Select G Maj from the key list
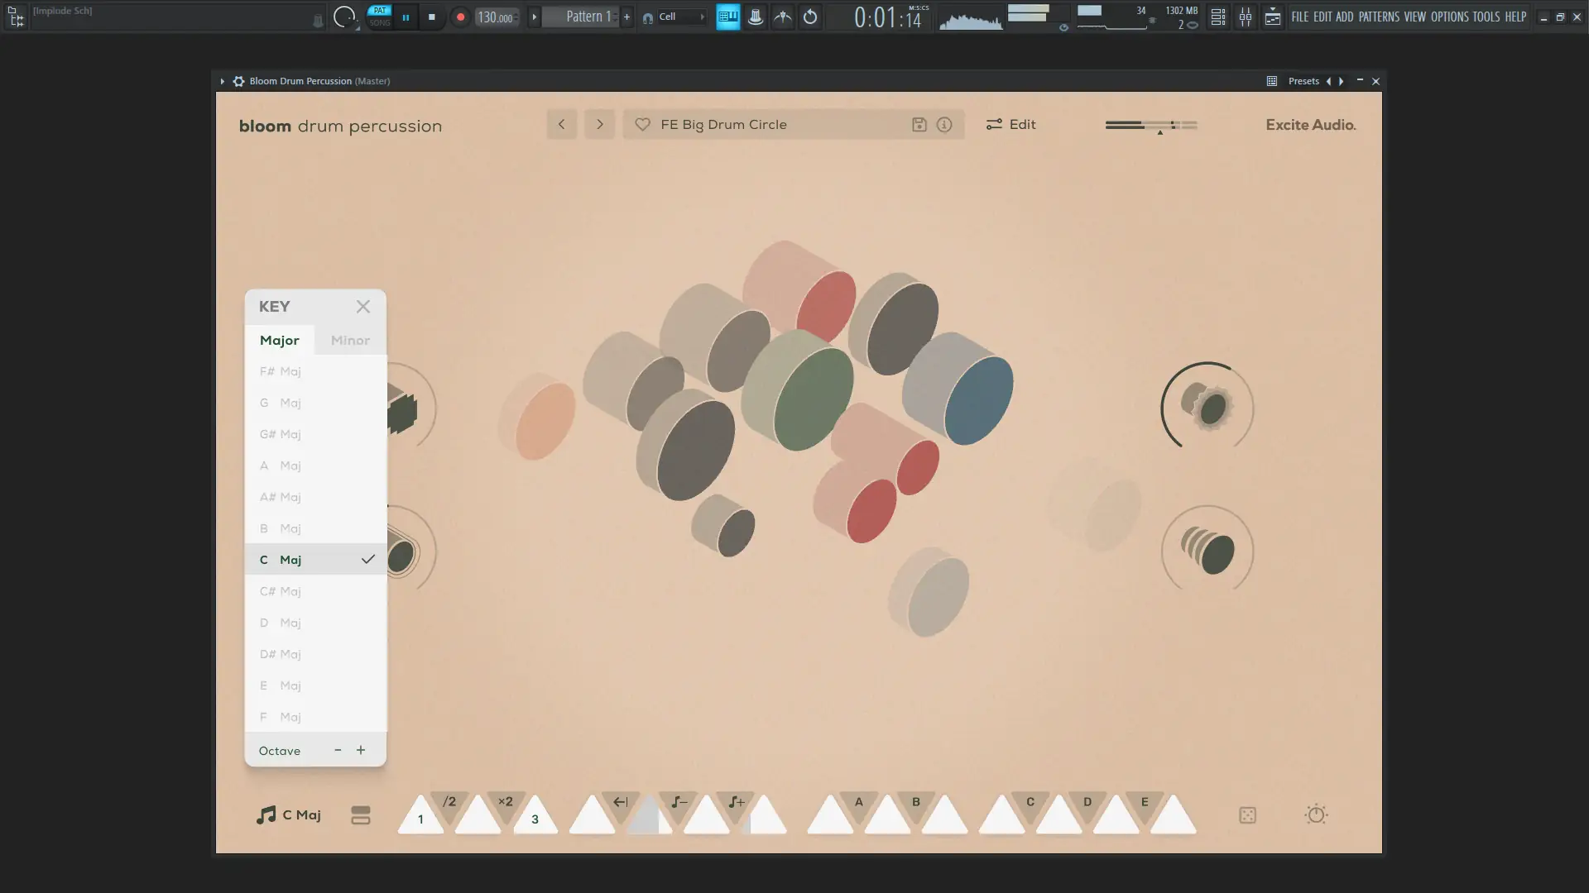The height and width of the screenshot is (893, 1589). pyautogui.click(x=281, y=404)
